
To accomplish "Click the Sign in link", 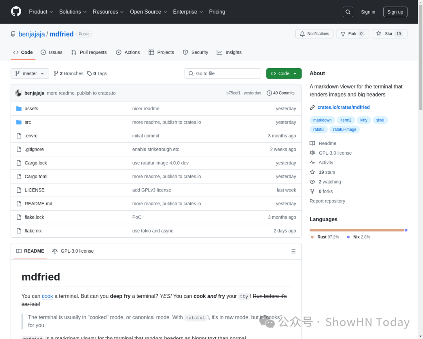I will [368, 12].
